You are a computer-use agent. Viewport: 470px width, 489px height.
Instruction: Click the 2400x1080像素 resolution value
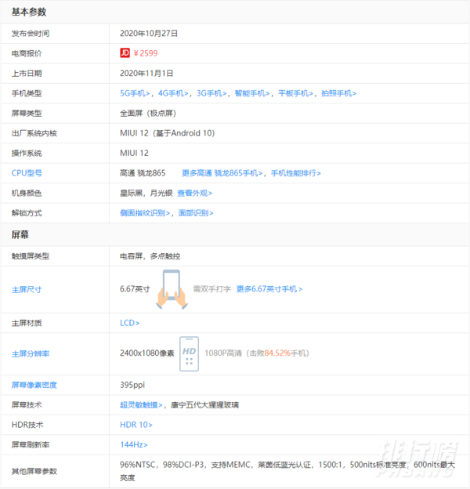[147, 353]
